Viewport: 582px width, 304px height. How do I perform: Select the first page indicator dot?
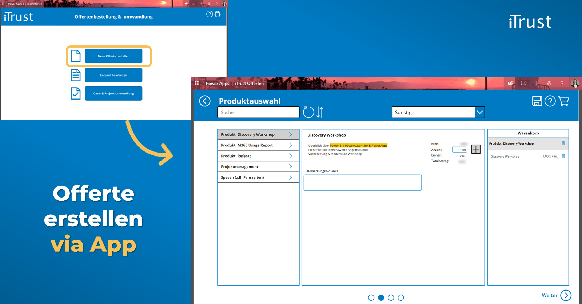click(x=371, y=297)
